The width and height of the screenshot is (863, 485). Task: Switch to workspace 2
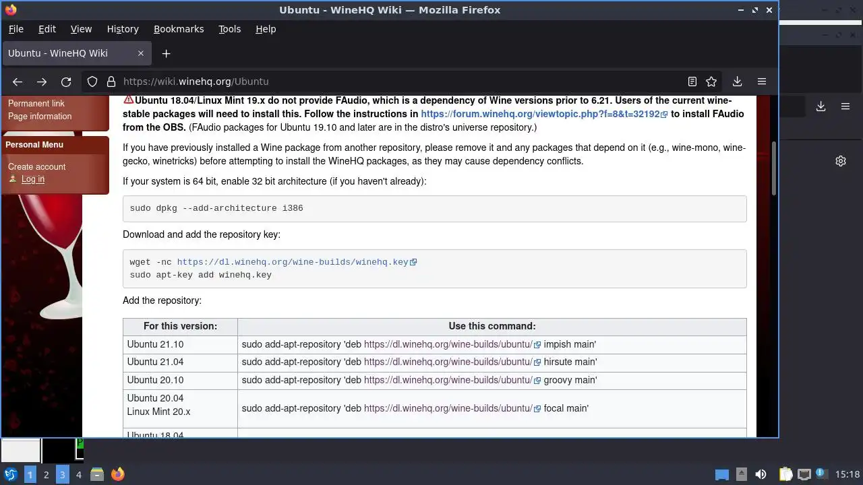[47, 475]
